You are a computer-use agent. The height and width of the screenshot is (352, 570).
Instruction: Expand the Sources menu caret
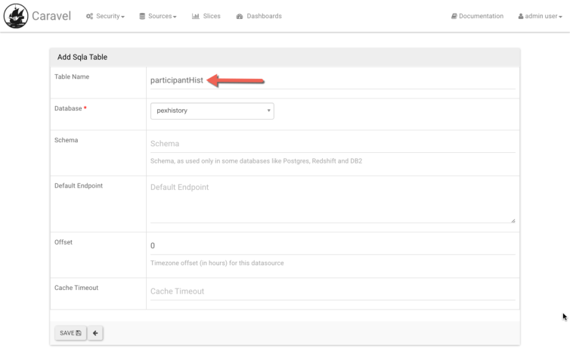[x=175, y=17]
